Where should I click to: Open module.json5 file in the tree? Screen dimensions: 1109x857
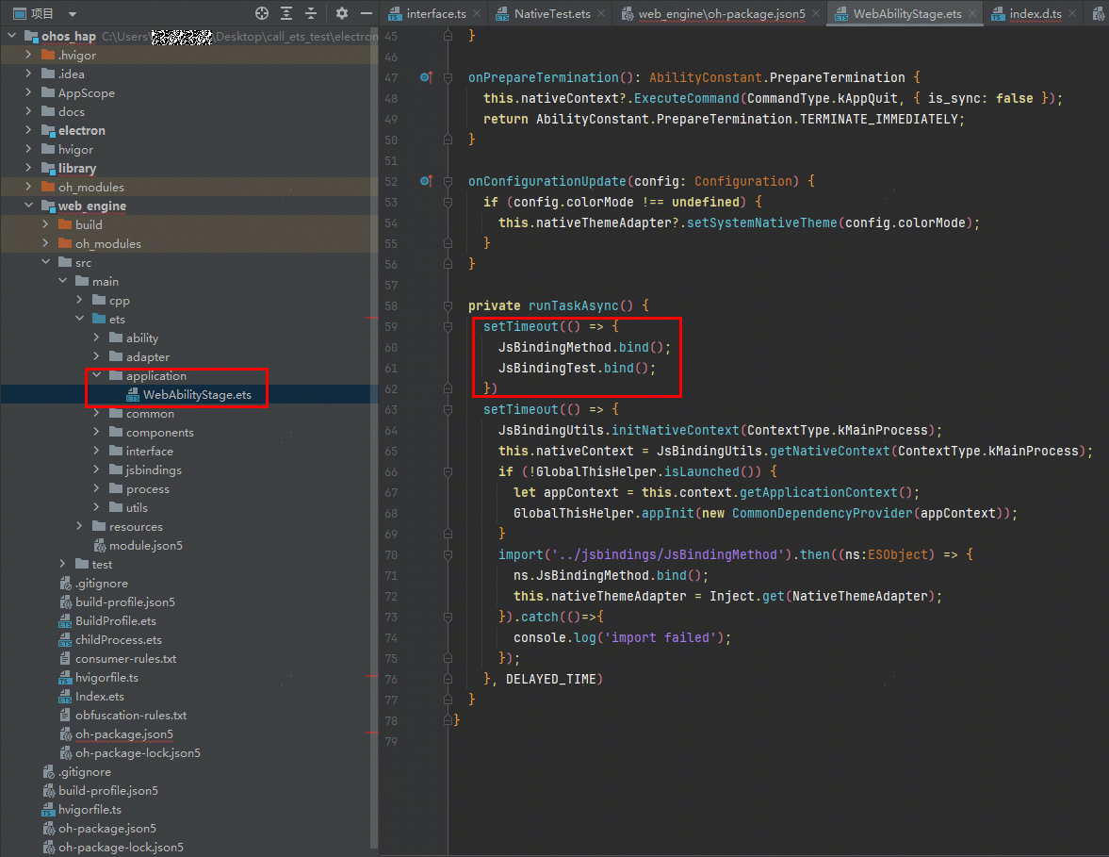146,545
